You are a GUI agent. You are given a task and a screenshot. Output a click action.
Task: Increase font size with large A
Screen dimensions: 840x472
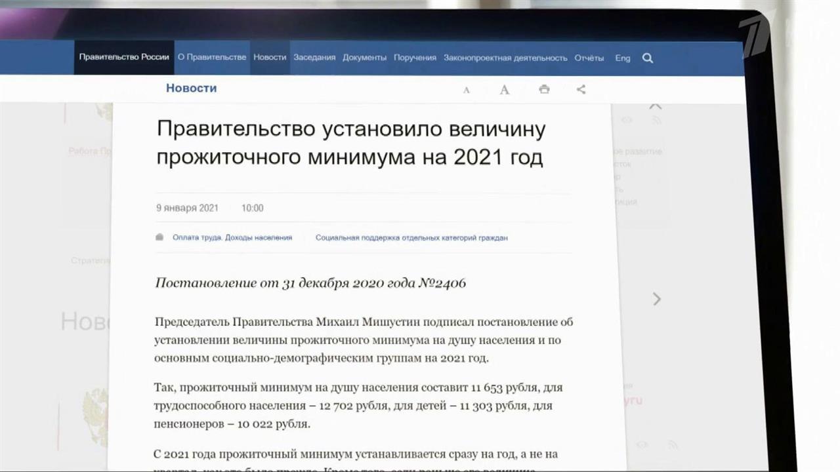504,90
